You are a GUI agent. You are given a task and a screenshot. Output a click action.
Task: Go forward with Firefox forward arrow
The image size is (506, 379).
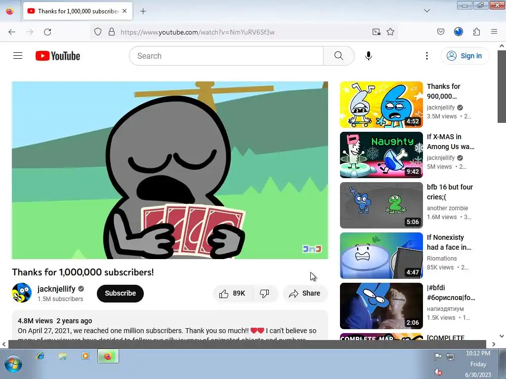(x=30, y=32)
